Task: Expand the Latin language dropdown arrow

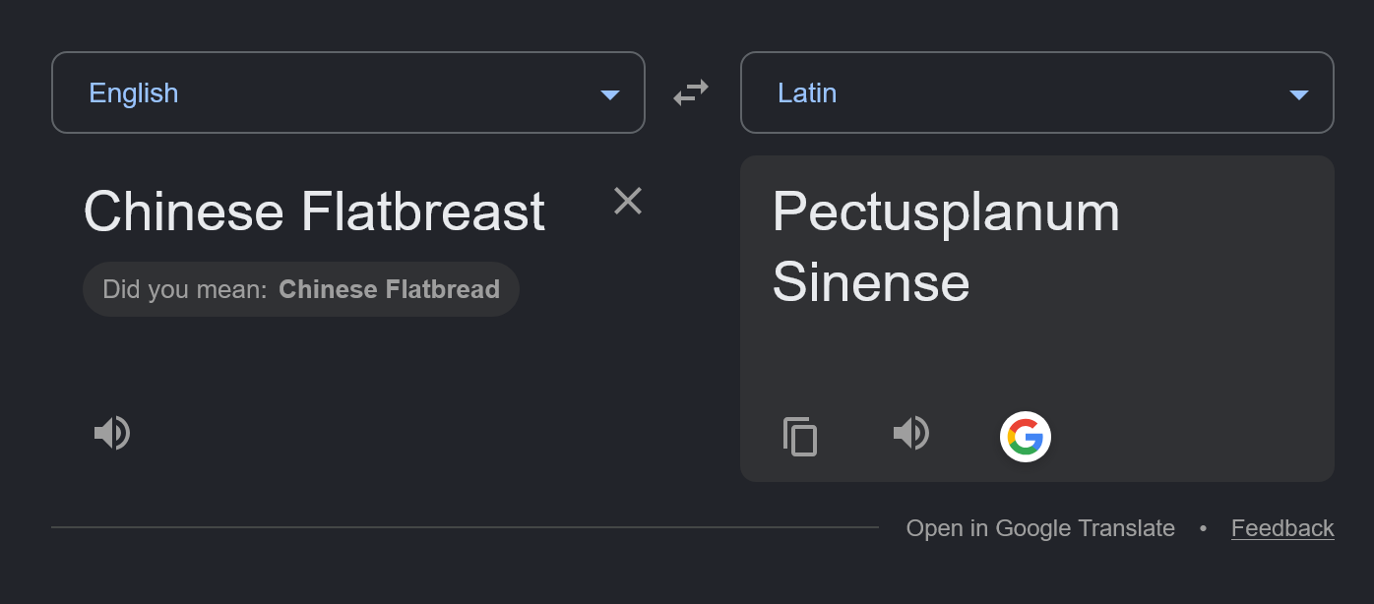Action: (x=1299, y=94)
